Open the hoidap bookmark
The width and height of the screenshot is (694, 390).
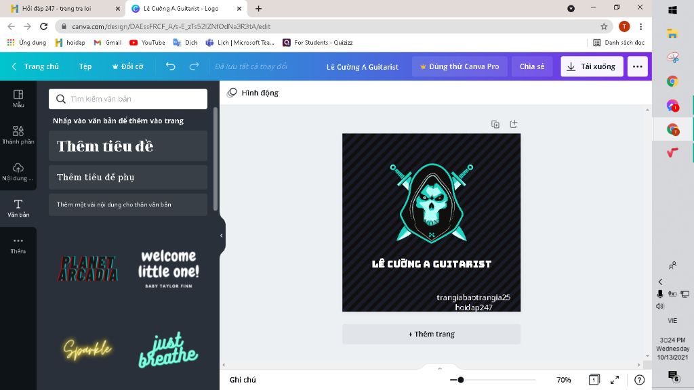coord(70,43)
